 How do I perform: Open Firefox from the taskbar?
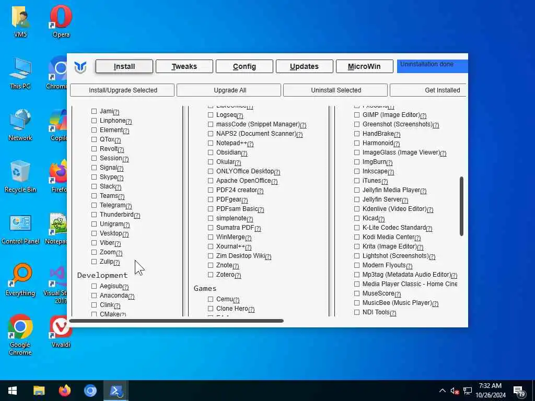coord(64,391)
